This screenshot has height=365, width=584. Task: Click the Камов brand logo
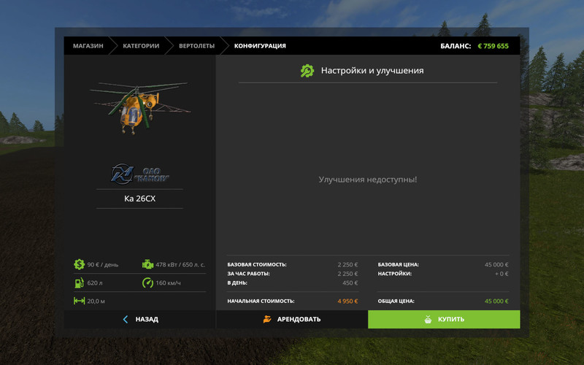click(139, 173)
